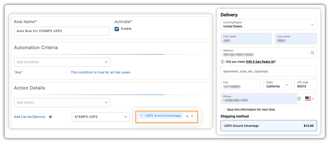Click the Action Details heading
Screen dimensions: 329x142
click(x=29, y=88)
